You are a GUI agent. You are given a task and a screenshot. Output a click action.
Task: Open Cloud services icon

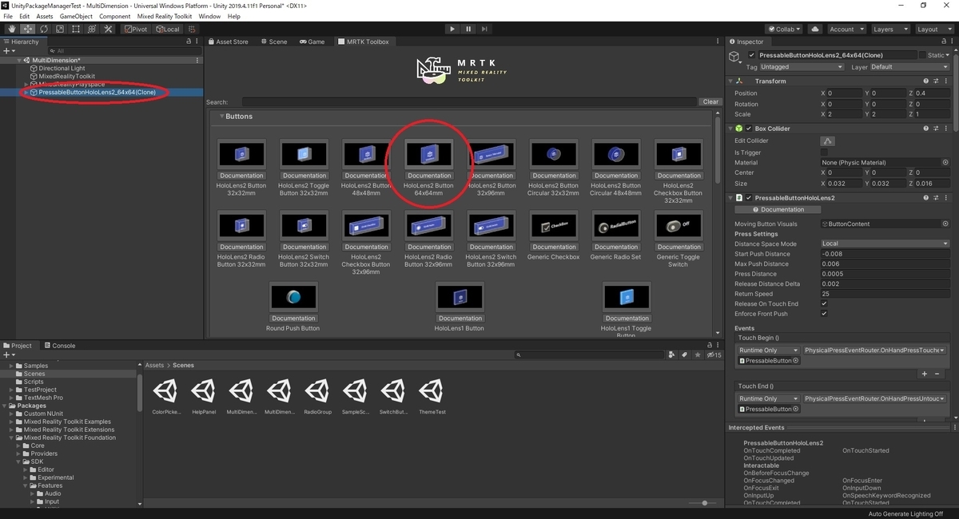pyautogui.click(x=814, y=29)
